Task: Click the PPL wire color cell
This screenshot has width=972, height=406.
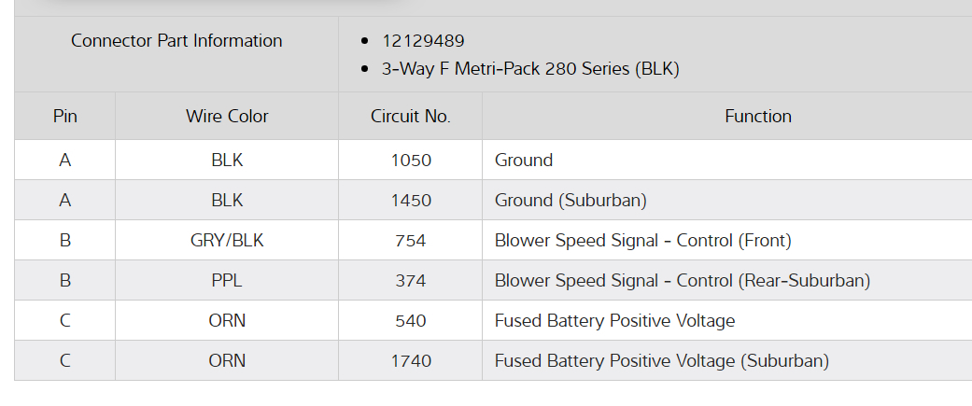Action: (227, 281)
